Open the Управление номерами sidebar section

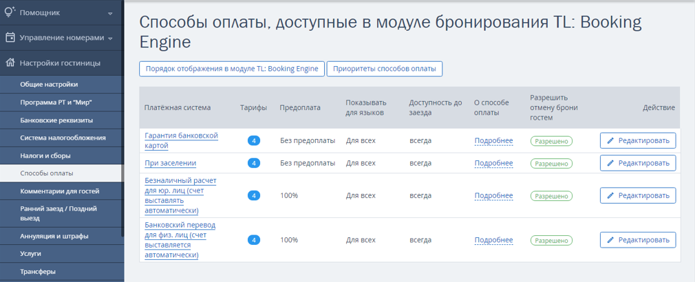61,38
